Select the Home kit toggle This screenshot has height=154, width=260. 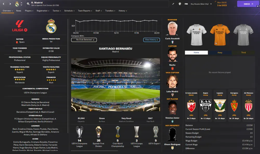click(x=196, y=53)
